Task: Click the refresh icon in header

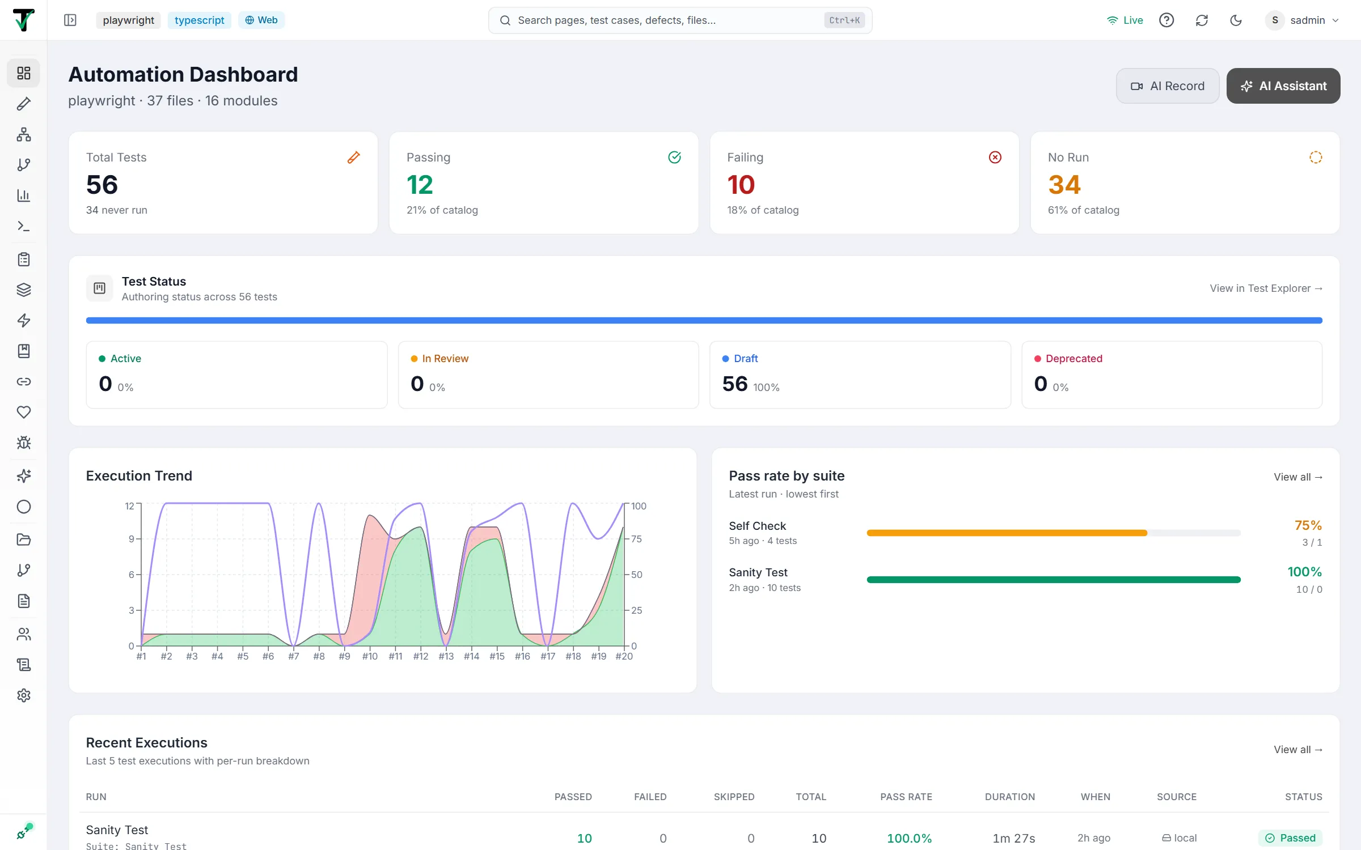Action: (1202, 20)
